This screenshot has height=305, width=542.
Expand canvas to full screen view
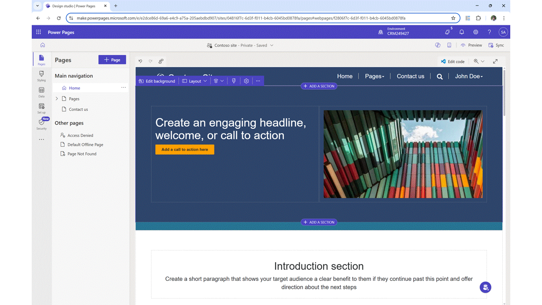[495, 61]
